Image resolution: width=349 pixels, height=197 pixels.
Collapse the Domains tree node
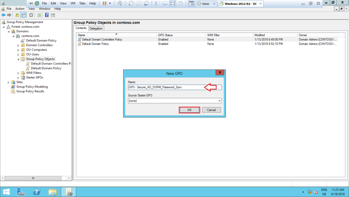(x=9, y=32)
